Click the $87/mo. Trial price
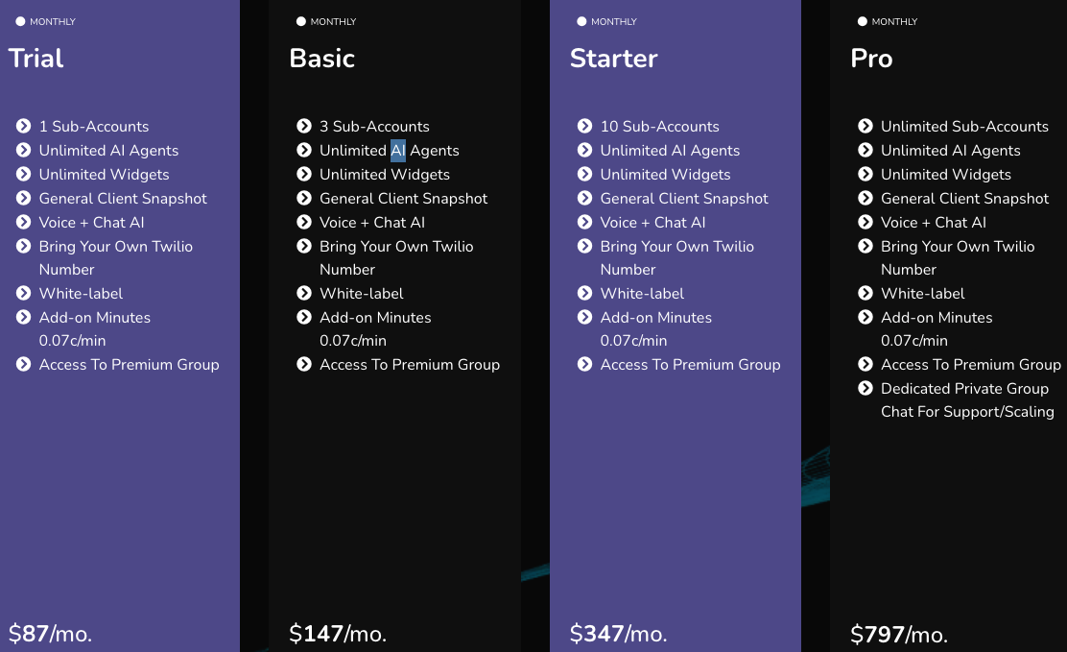1067x652 pixels. 51,634
